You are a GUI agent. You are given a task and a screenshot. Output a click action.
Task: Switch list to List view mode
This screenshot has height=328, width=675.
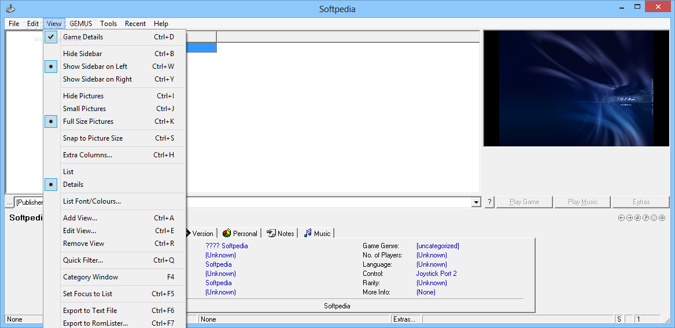[115, 172]
